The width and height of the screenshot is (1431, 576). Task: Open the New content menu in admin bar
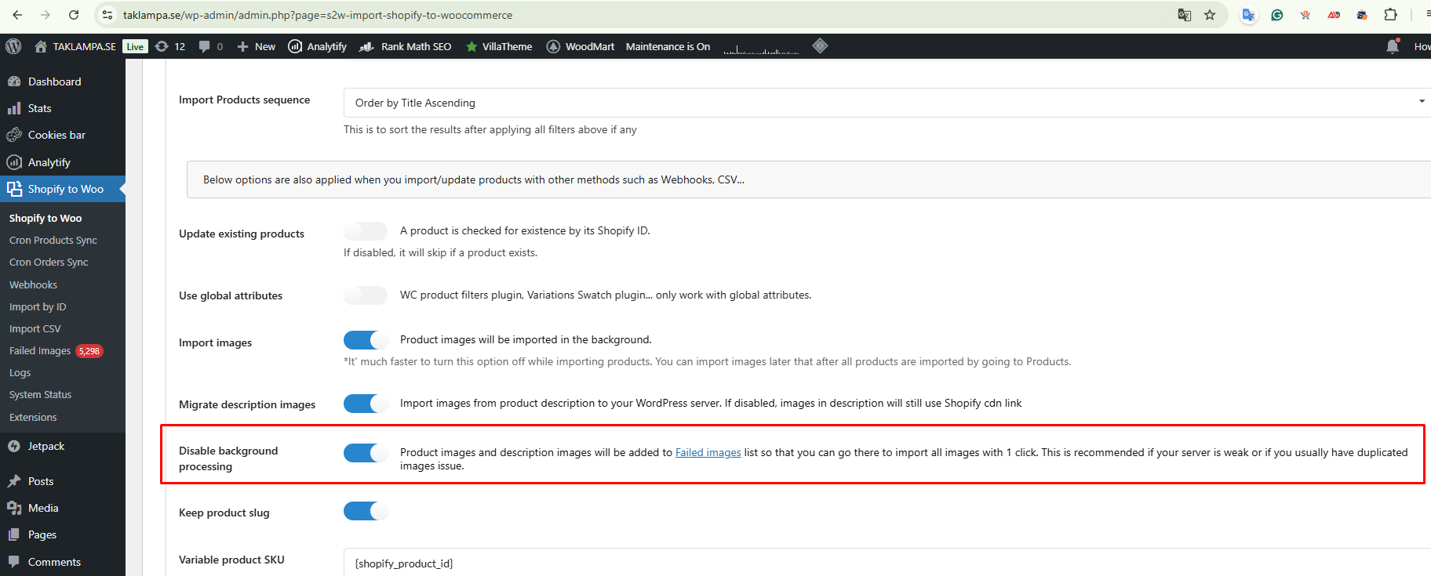257,46
